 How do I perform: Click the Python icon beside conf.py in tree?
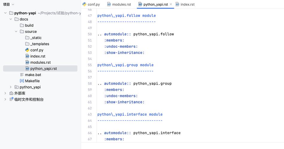[x=27, y=50]
